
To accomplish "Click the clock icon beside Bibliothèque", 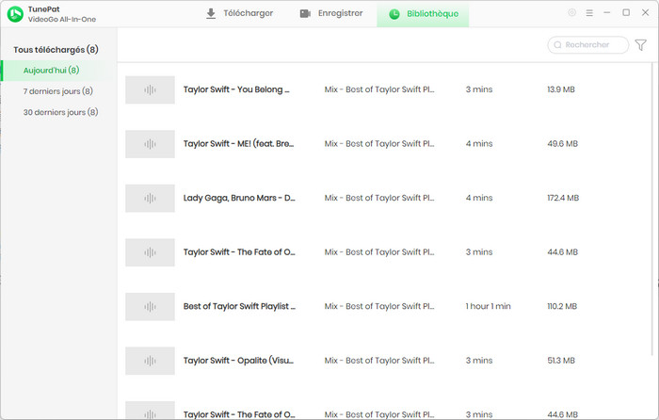I will click(394, 14).
